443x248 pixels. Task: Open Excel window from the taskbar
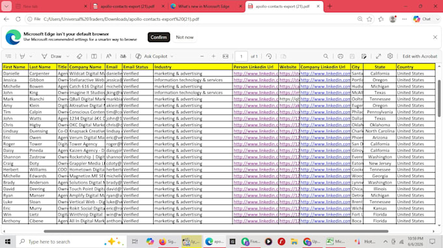tap(336, 242)
